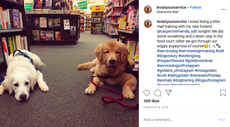Open the dogs bookstore photo
230x127 pixels.
click(x=69, y=63)
